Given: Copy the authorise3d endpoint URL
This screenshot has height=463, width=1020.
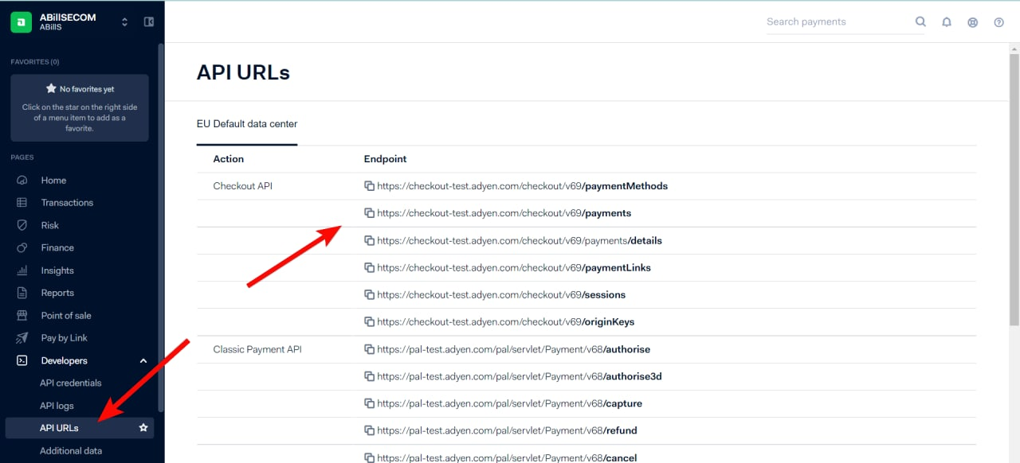Looking at the screenshot, I should tap(369, 376).
